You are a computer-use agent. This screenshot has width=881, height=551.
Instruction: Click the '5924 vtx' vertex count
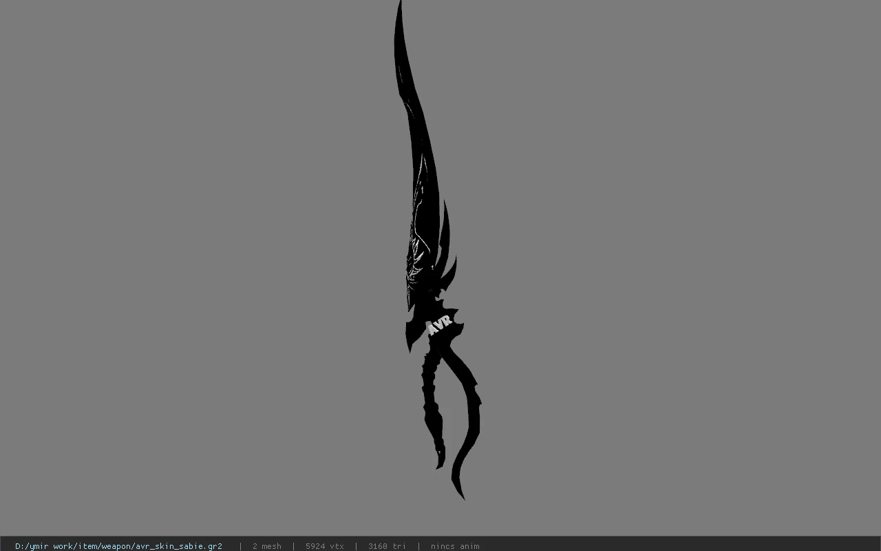pyautogui.click(x=325, y=546)
